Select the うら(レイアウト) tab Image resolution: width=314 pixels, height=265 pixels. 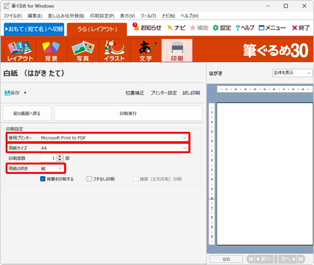97,30
